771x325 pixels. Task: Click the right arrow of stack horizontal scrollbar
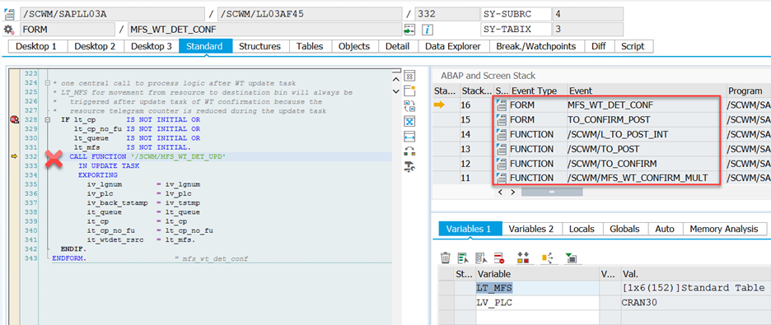(x=512, y=192)
